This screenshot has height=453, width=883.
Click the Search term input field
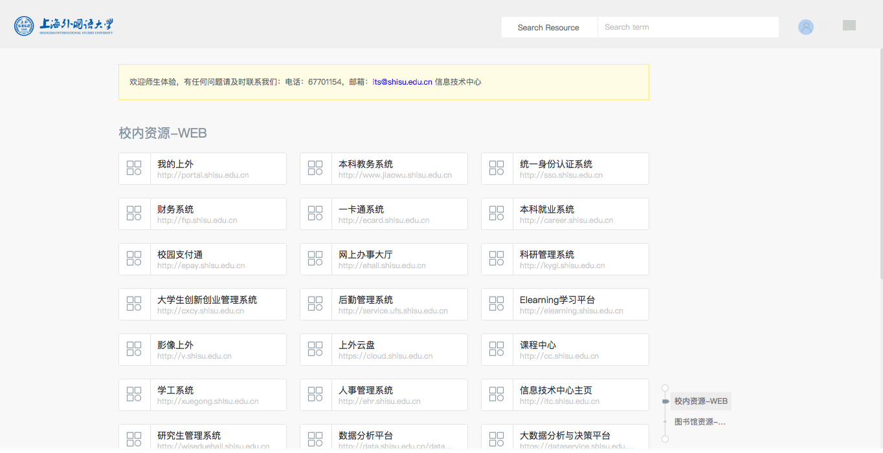pos(687,27)
